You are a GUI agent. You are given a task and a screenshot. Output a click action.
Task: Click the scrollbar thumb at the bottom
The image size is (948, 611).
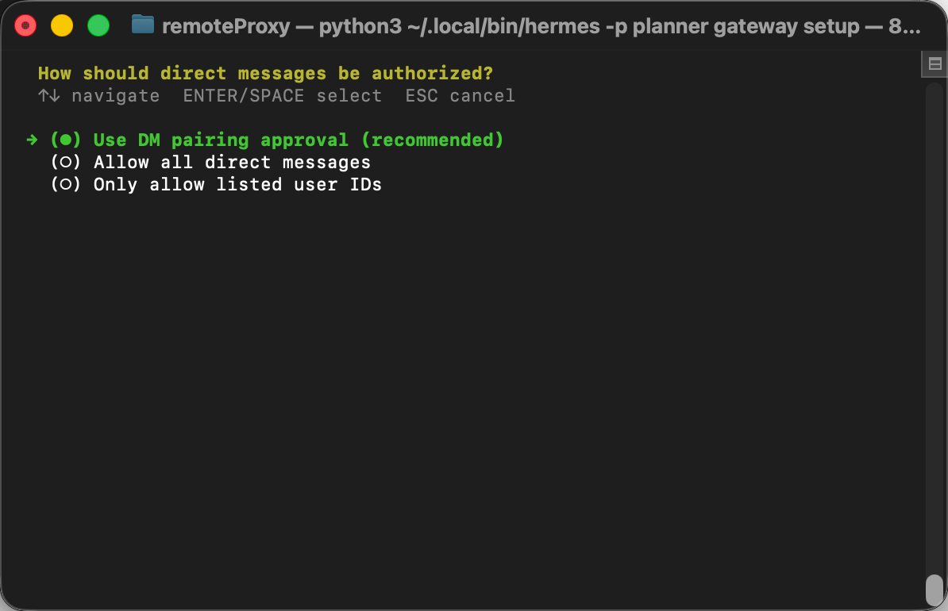point(935,590)
